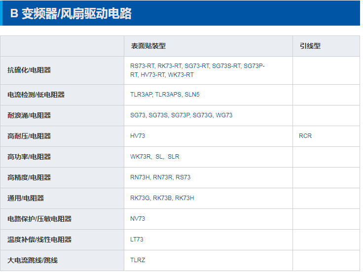The image size is (363, 273).
Task: Open the SG73S link in 耐浪涌 row
Action: [158, 115]
